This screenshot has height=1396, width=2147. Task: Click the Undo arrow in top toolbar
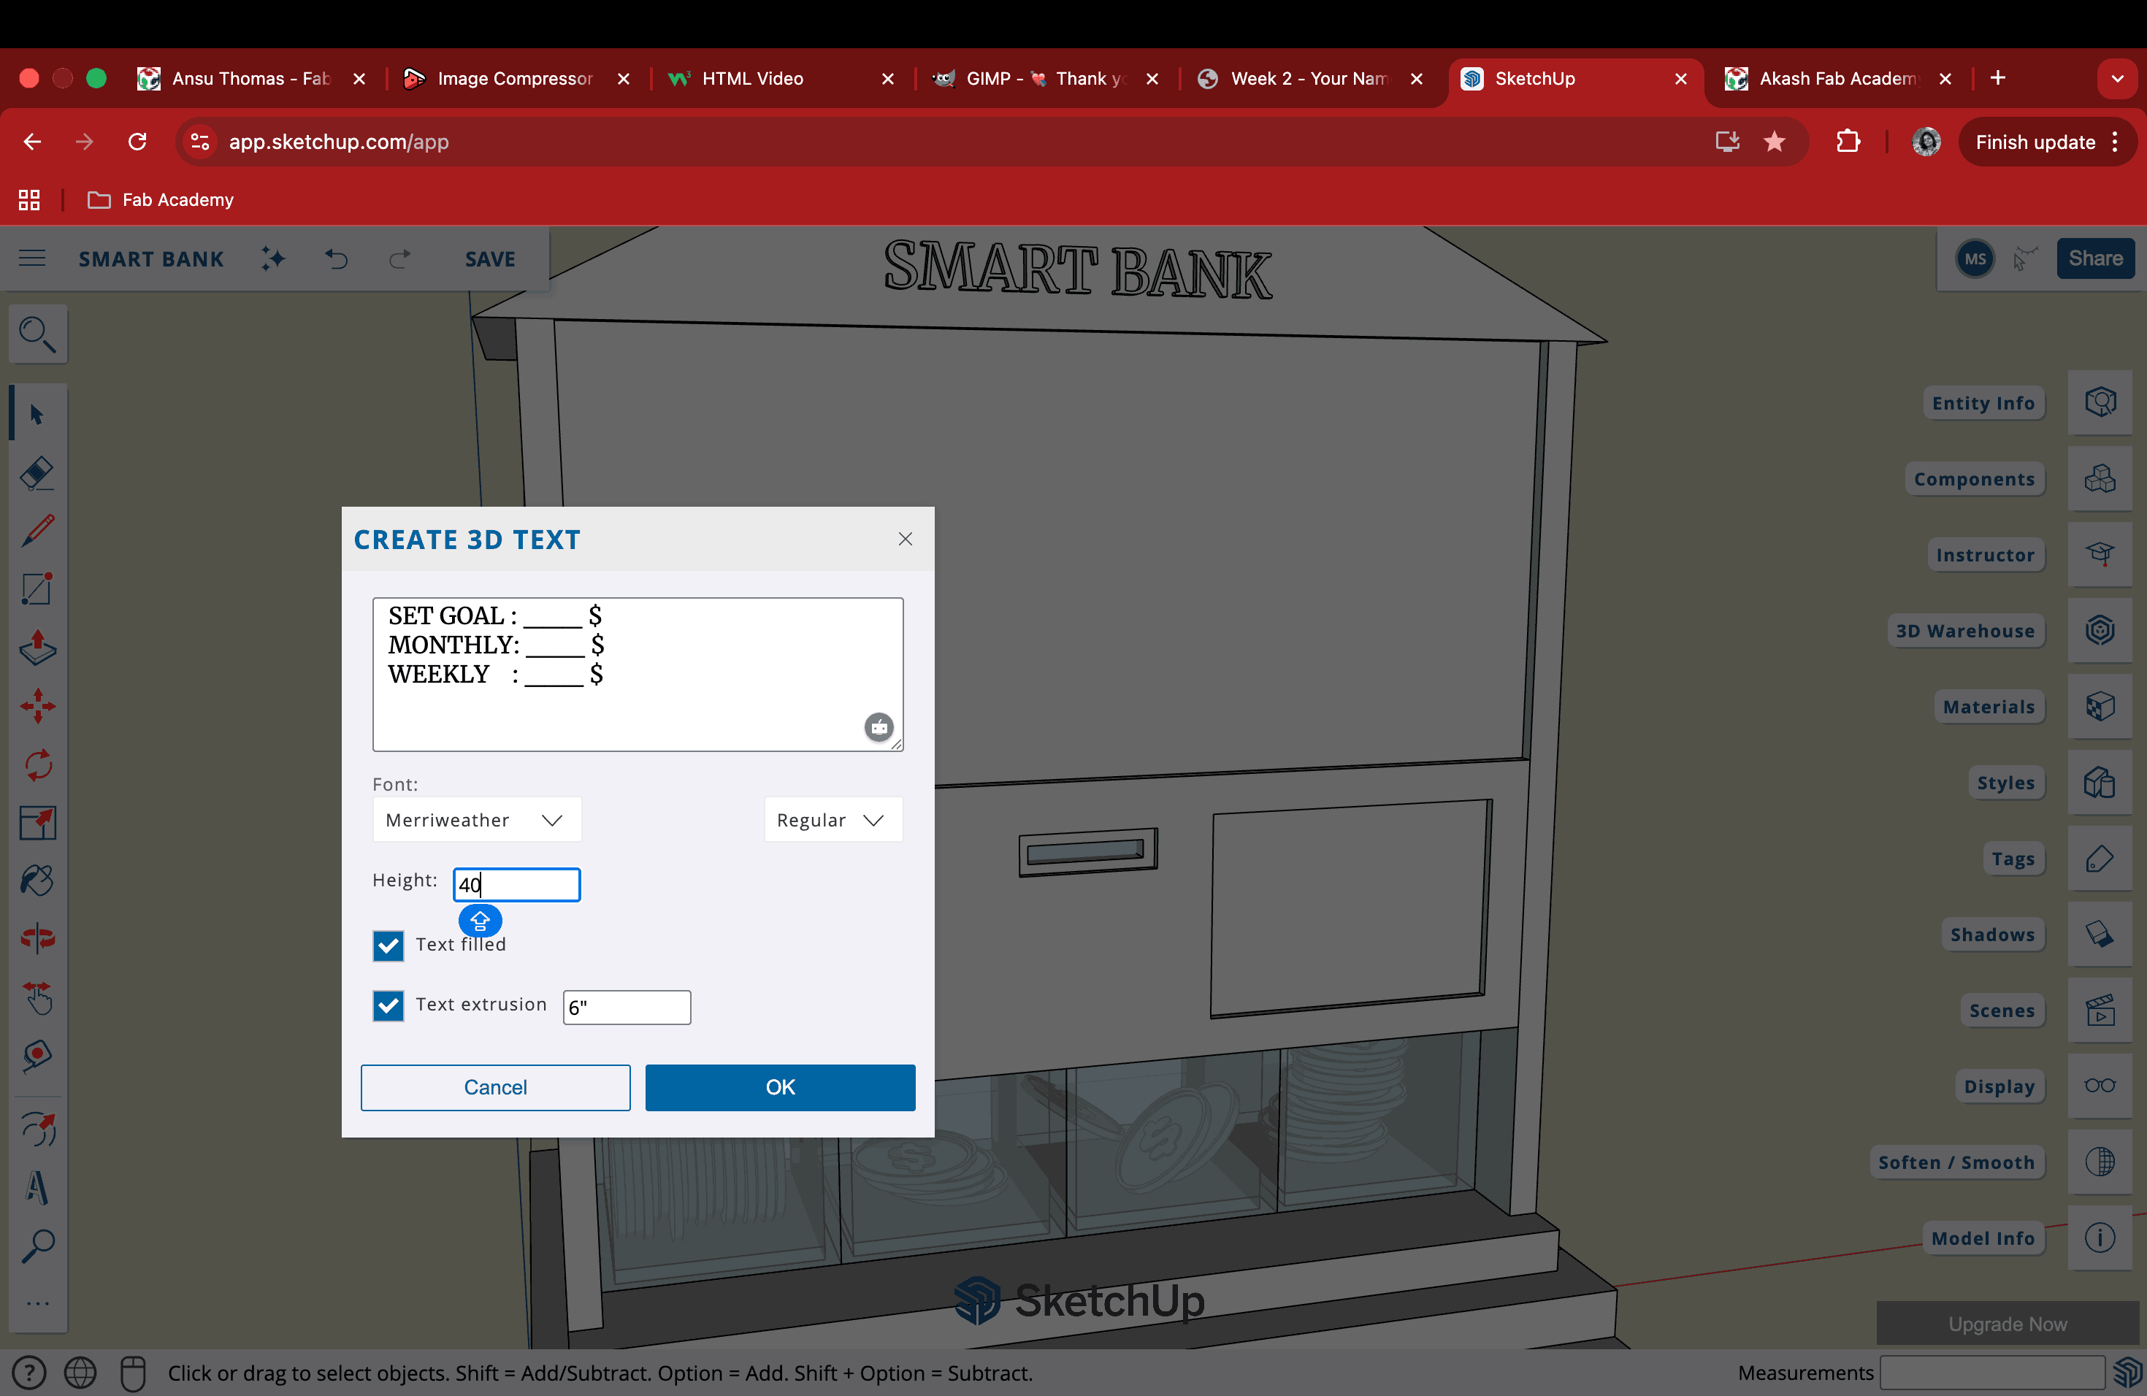tap(337, 258)
